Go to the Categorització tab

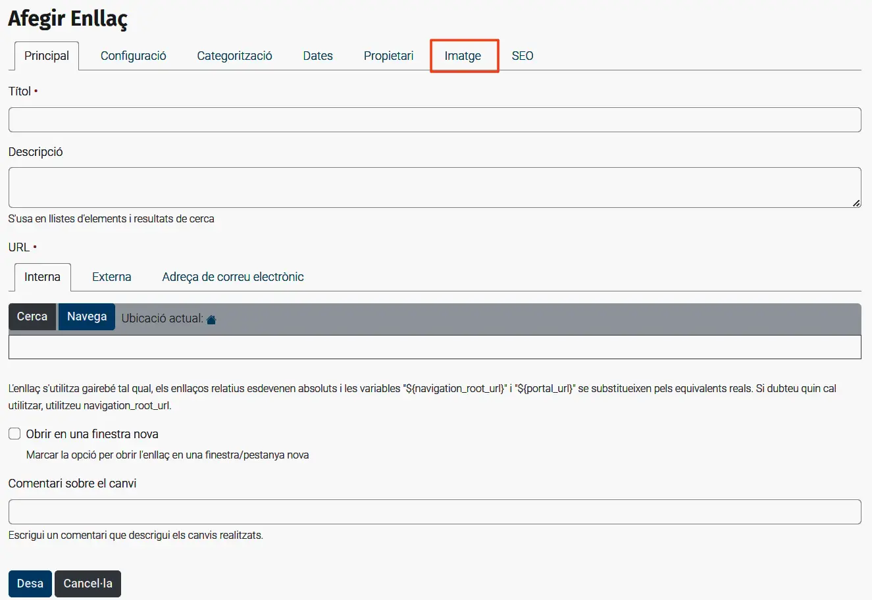point(234,56)
